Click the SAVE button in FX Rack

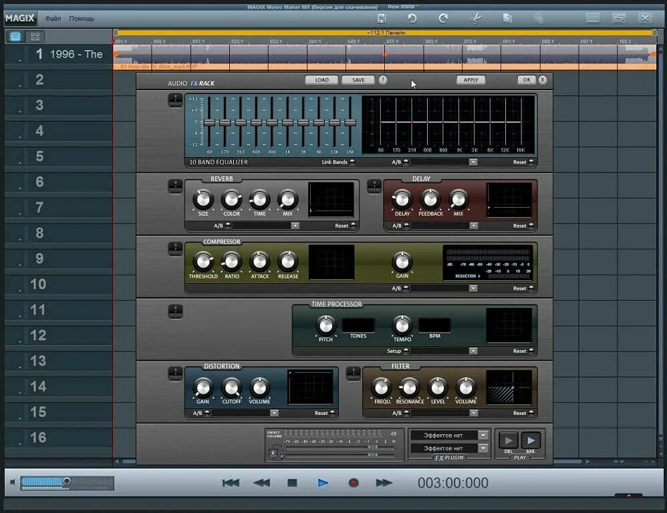[358, 80]
